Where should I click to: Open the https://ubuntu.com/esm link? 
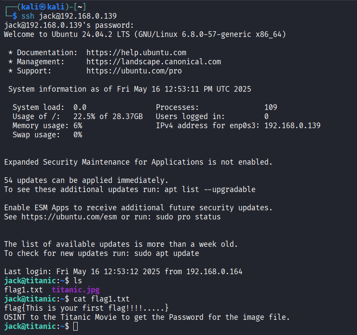tap(69, 217)
